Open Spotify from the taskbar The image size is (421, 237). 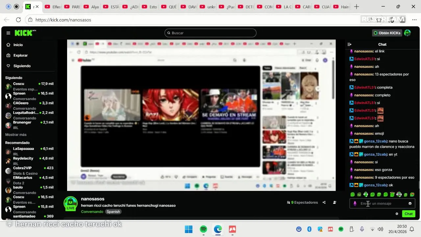pos(203,229)
